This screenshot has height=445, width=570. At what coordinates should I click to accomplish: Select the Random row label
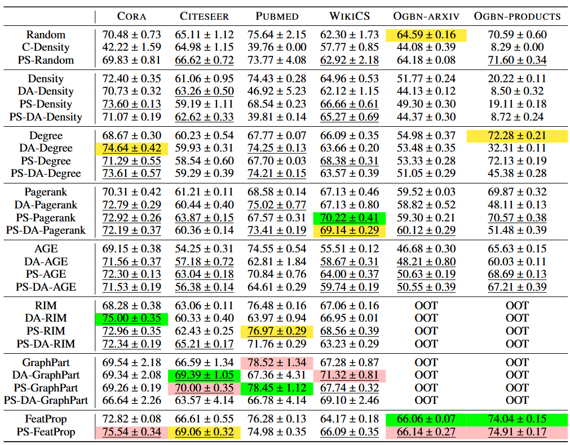[x=46, y=35]
